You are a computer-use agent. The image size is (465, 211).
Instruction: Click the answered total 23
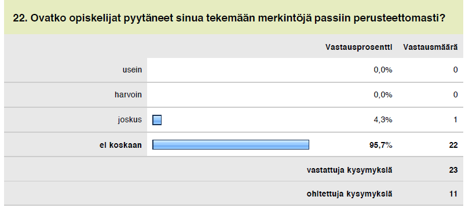pyautogui.click(x=453, y=170)
